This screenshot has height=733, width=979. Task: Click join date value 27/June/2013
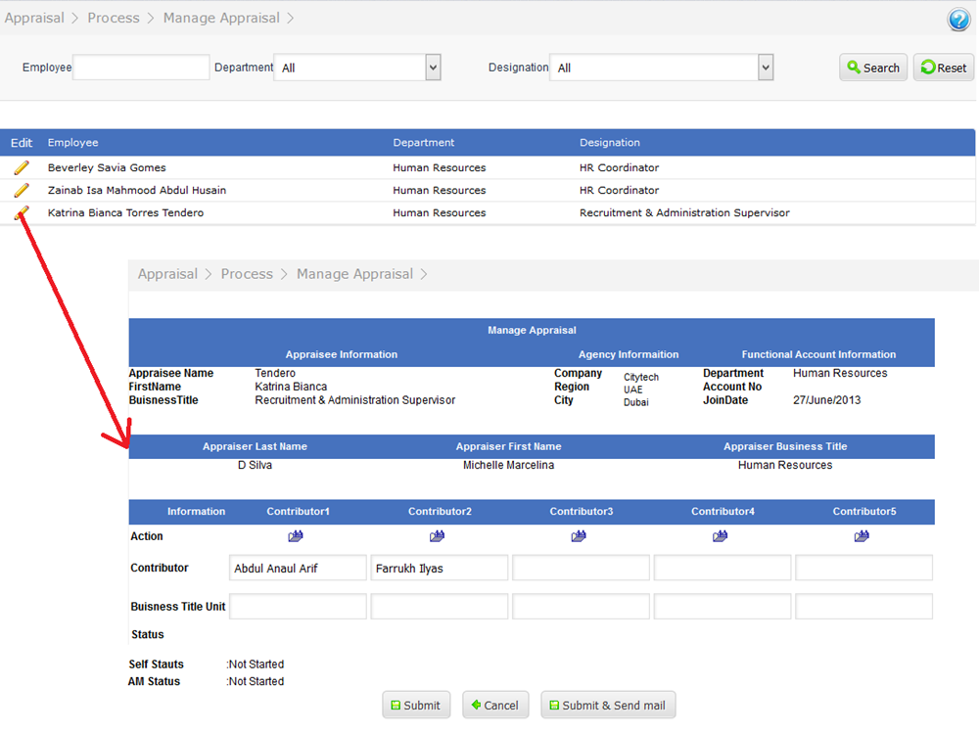tap(826, 400)
